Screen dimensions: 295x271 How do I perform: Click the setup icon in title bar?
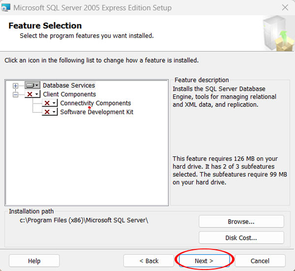tap(6, 8)
